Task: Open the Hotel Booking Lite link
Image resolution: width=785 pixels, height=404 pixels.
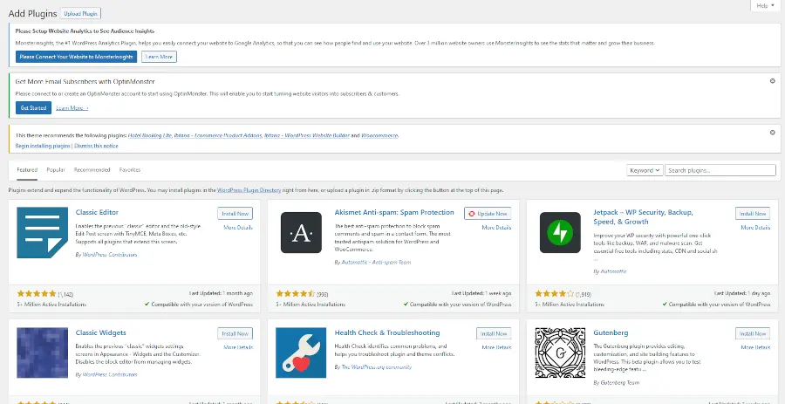Action: click(x=150, y=135)
